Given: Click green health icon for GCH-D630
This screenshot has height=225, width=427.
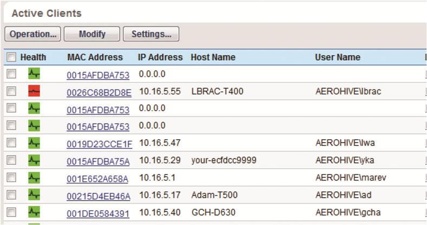Looking at the screenshot, I should [34, 212].
